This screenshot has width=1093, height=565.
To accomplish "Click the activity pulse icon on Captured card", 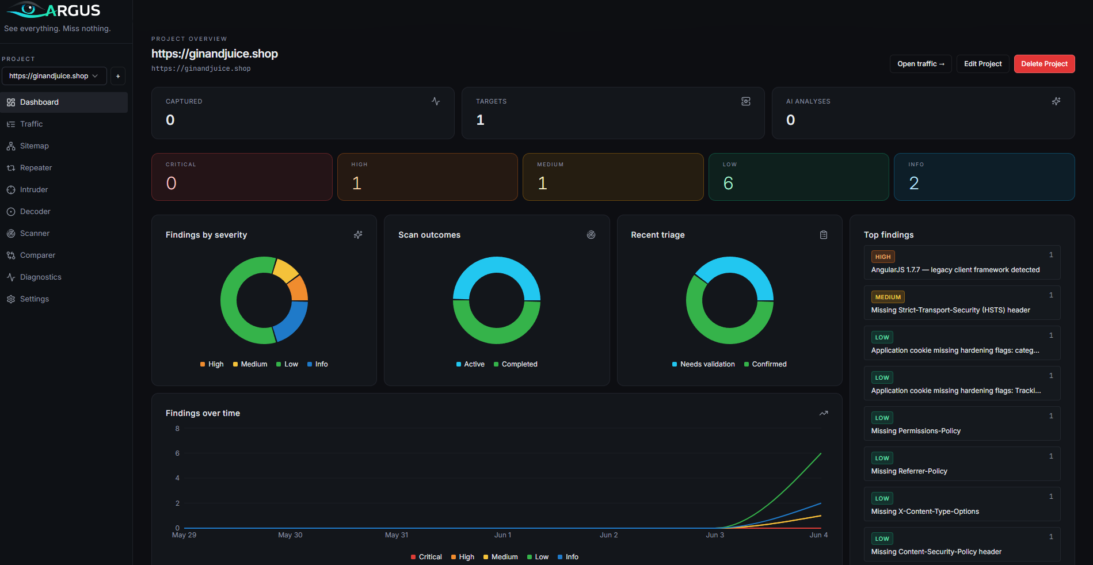I will pyautogui.click(x=436, y=101).
